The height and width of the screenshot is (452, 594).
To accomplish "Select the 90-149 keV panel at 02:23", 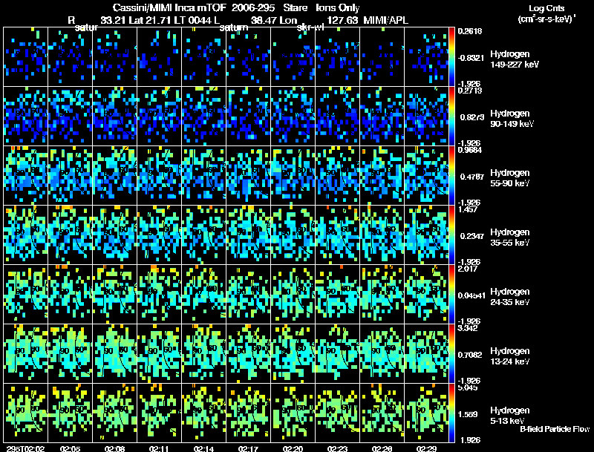I will pyautogui.click(x=338, y=117).
